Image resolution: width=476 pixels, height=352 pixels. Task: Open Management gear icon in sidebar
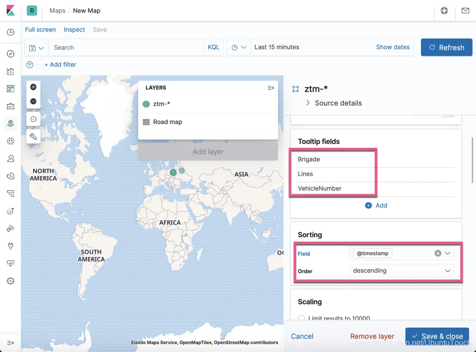[x=11, y=281]
